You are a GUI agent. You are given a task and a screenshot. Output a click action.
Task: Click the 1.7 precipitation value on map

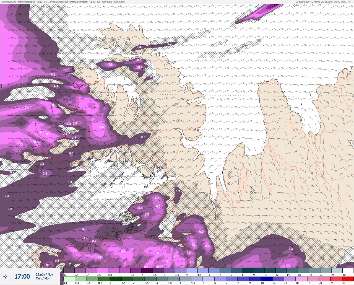(82, 86)
